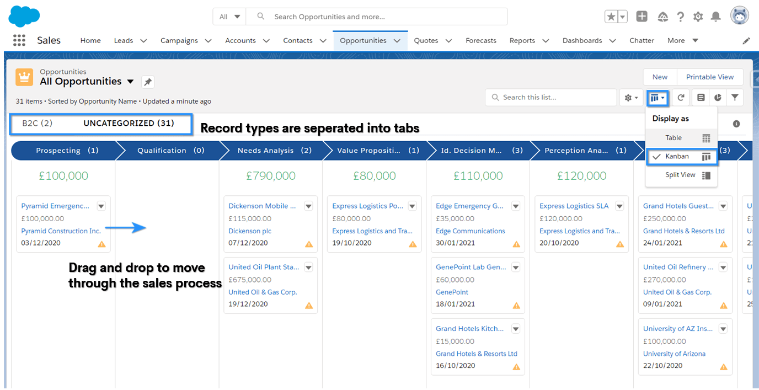Click the New opportunity button
The height and width of the screenshot is (390, 759).
coord(660,77)
